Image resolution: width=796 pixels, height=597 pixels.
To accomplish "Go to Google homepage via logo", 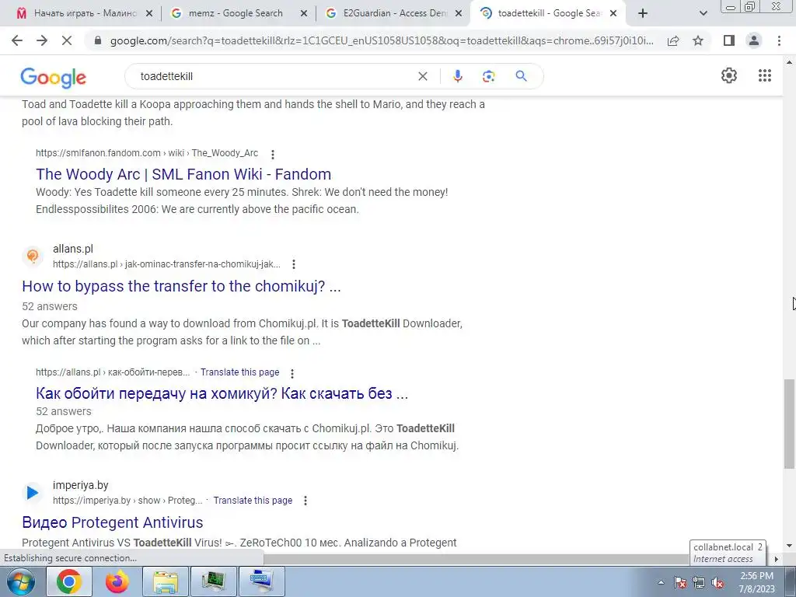I will 54,78.
